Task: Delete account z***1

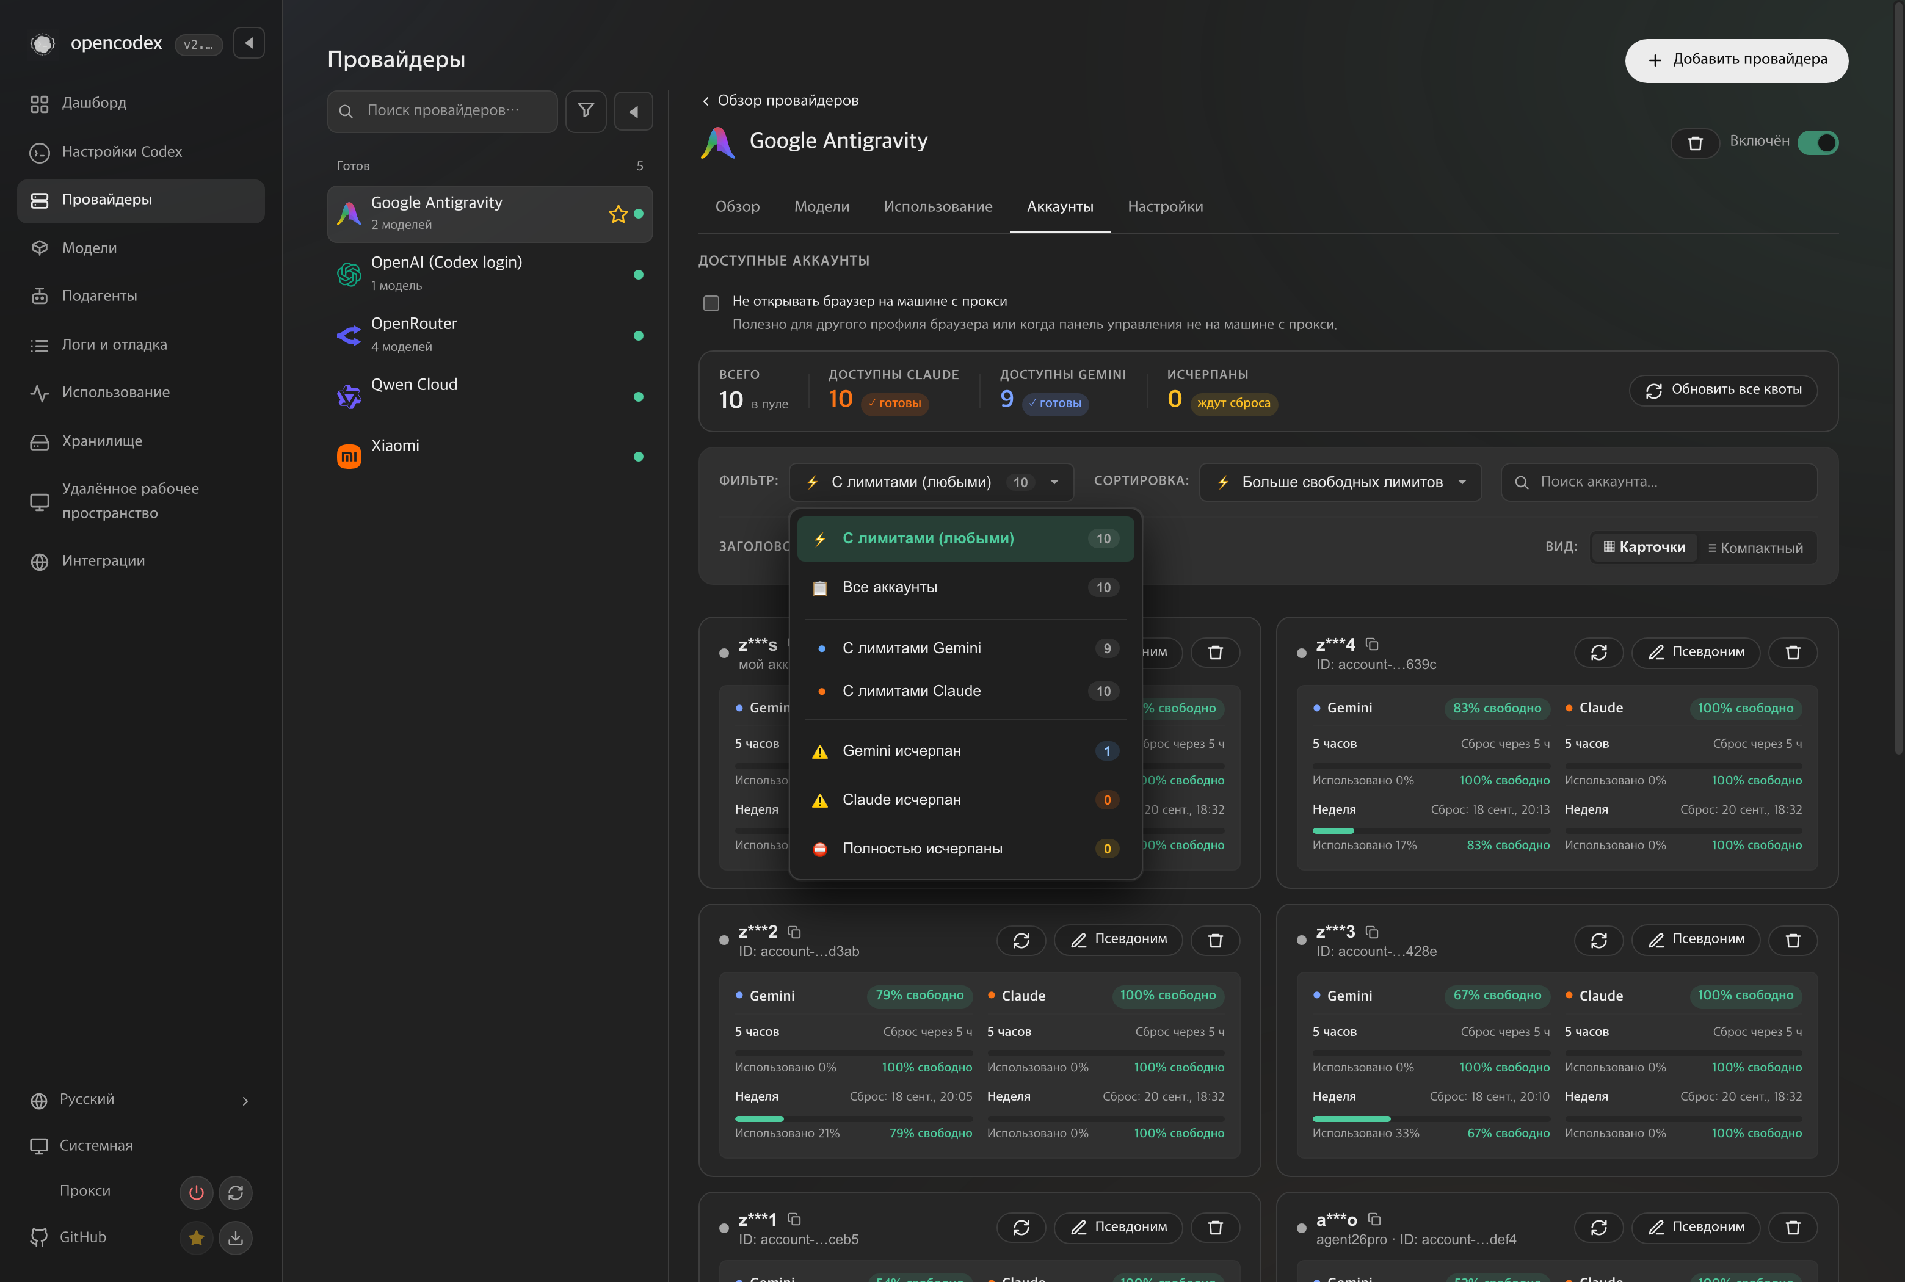Action: pos(1216,1228)
